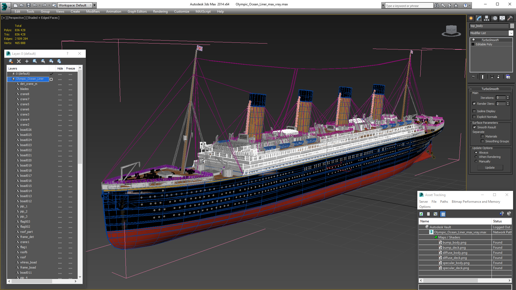516x290 pixels.
Task: Enable the Isoline Display checkbox
Action: point(474,111)
